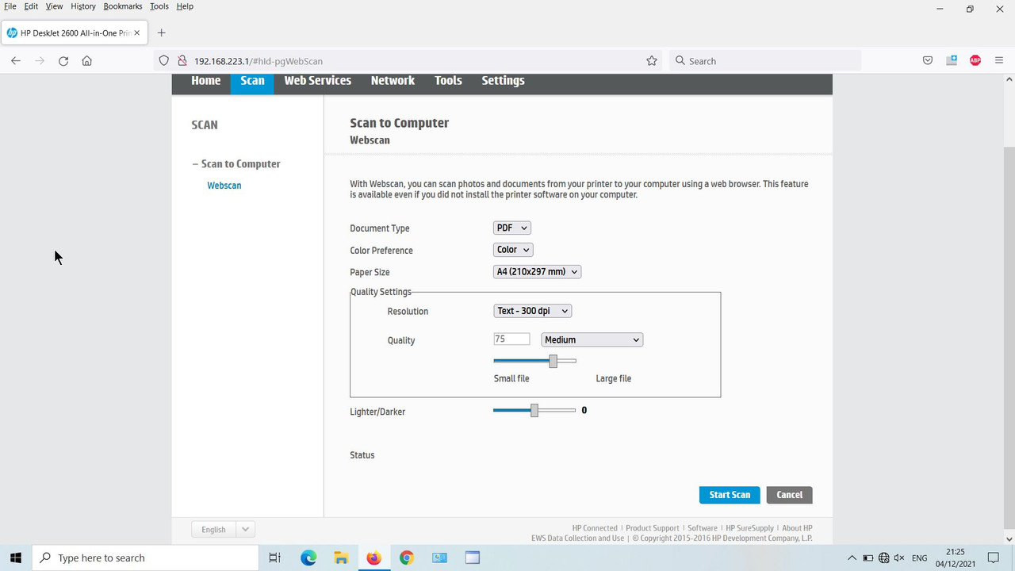Open the Document Type PDF dropdown
This screenshot has height=571, width=1015.
(512, 228)
